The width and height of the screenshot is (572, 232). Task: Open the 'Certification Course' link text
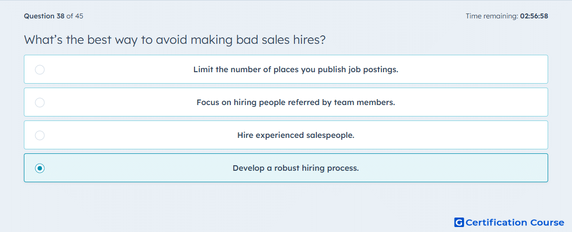pos(515,223)
